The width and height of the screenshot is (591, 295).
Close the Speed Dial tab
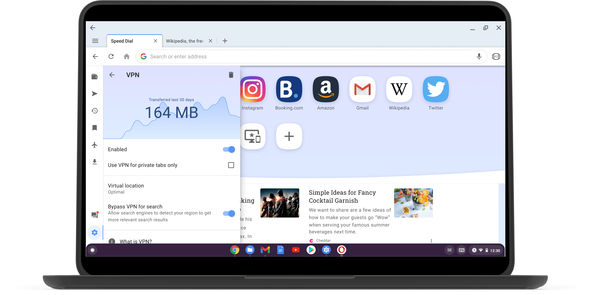coord(155,41)
